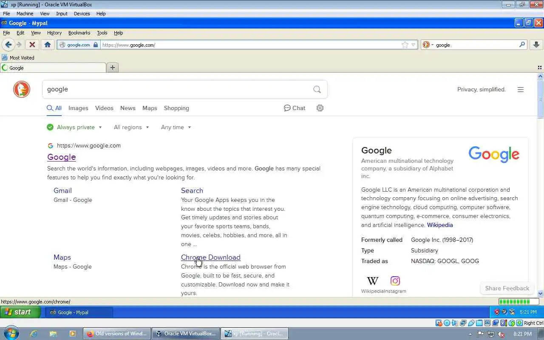Bookmark this page with the star icon

tap(405, 45)
